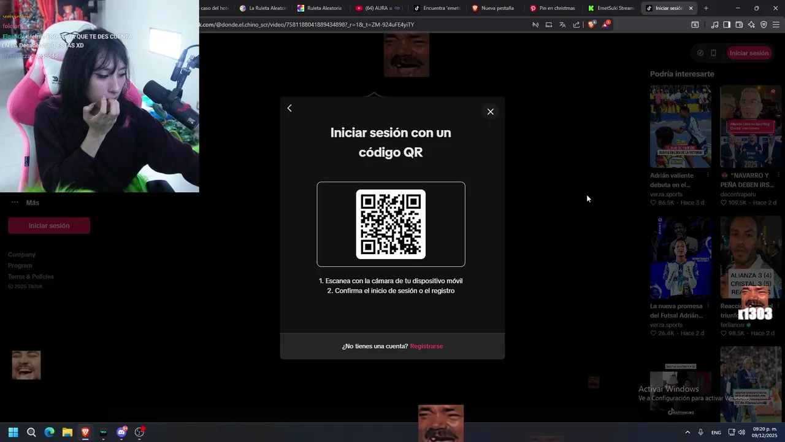Viewport: 785px width, 442px height.
Task: Click the volume speaker tray icon
Action: click(741, 432)
